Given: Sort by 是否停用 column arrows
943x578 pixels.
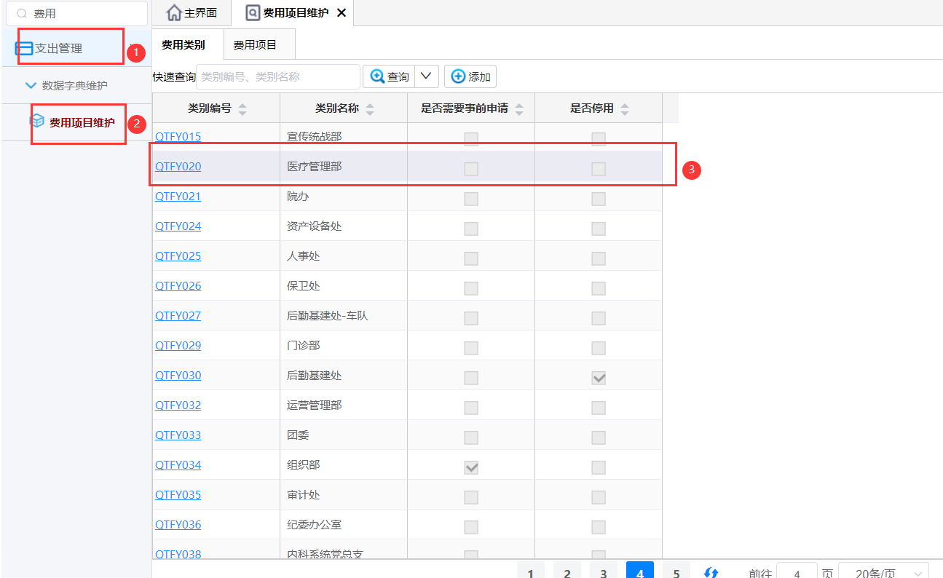Looking at the screenshot, I should click(625, 109).
